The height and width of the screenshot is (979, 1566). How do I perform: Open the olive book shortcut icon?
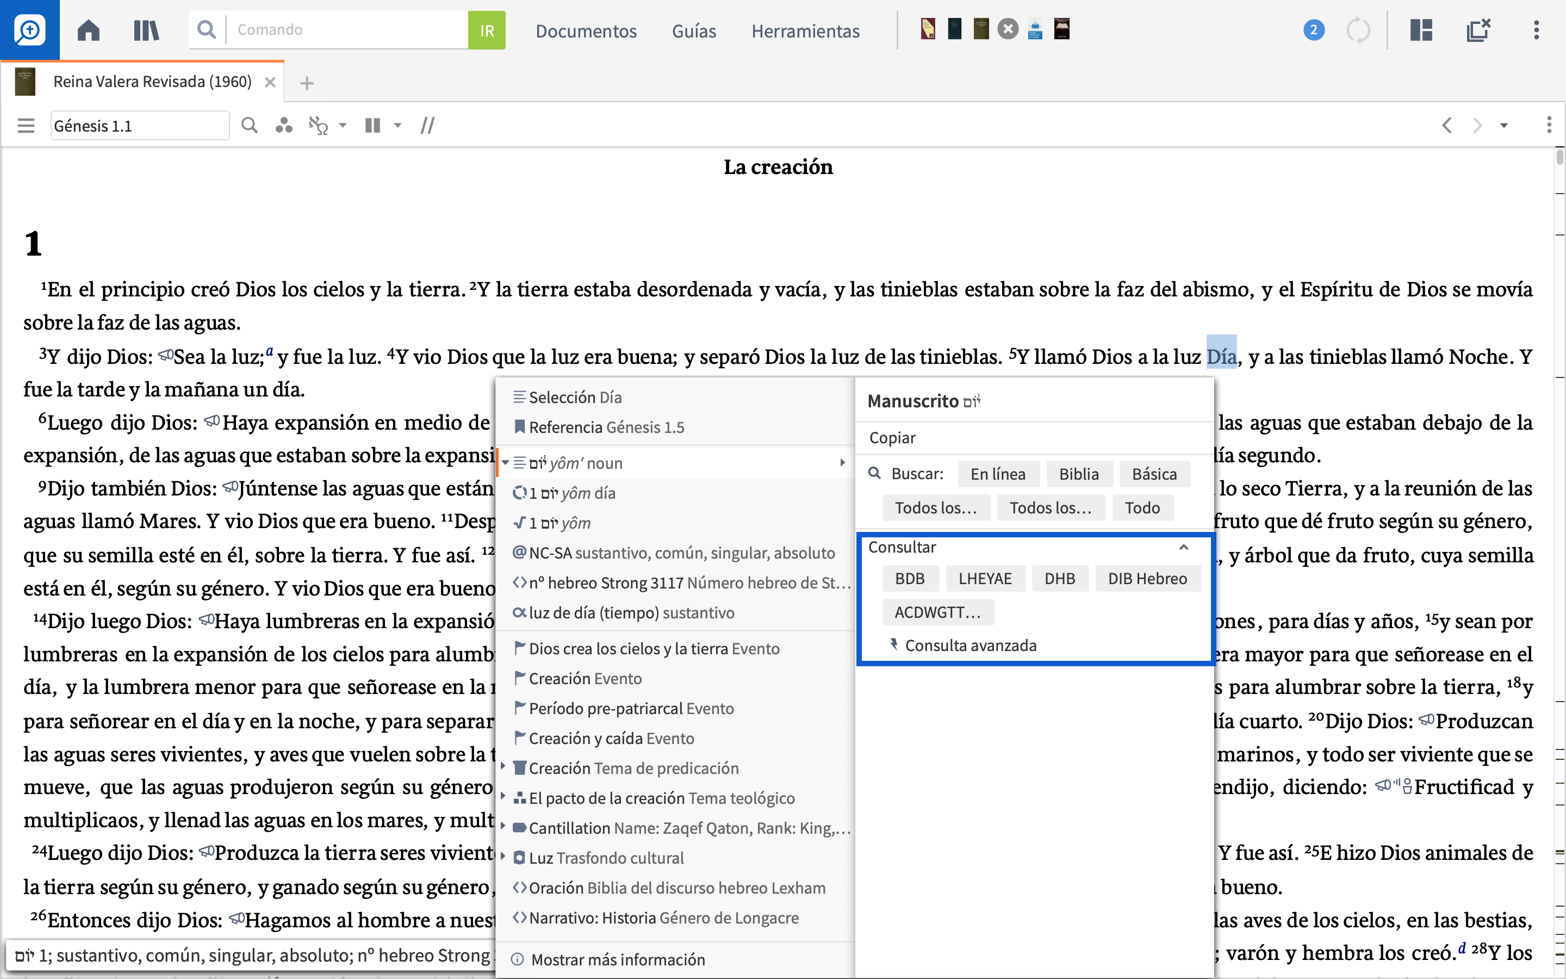(x=981, y=29)
